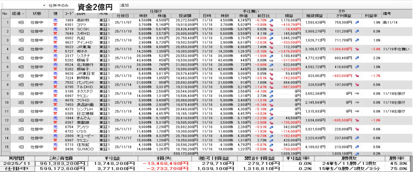The height and width of the screenshot is (172, 413).
Task: Select the 2025/11 period row in the summary
Action: (17, 163)
